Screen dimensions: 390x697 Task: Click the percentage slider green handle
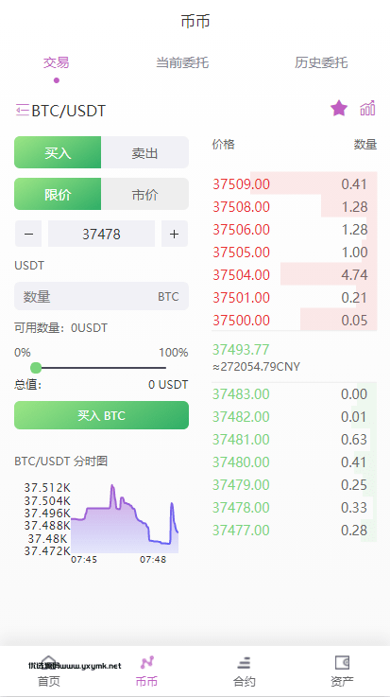click(36, 368)
